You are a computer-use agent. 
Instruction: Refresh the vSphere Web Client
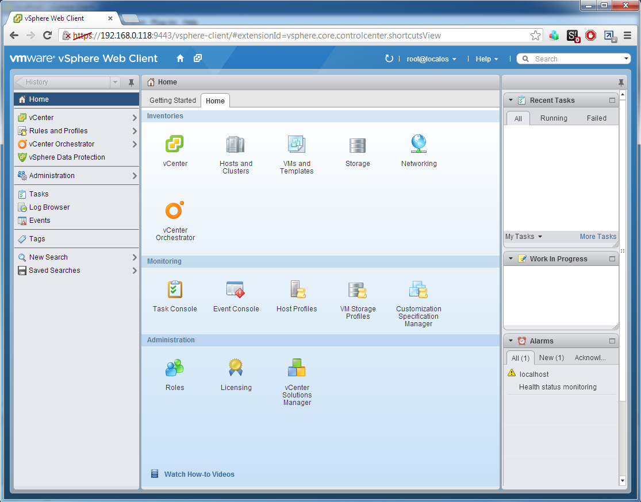(389, 59)
